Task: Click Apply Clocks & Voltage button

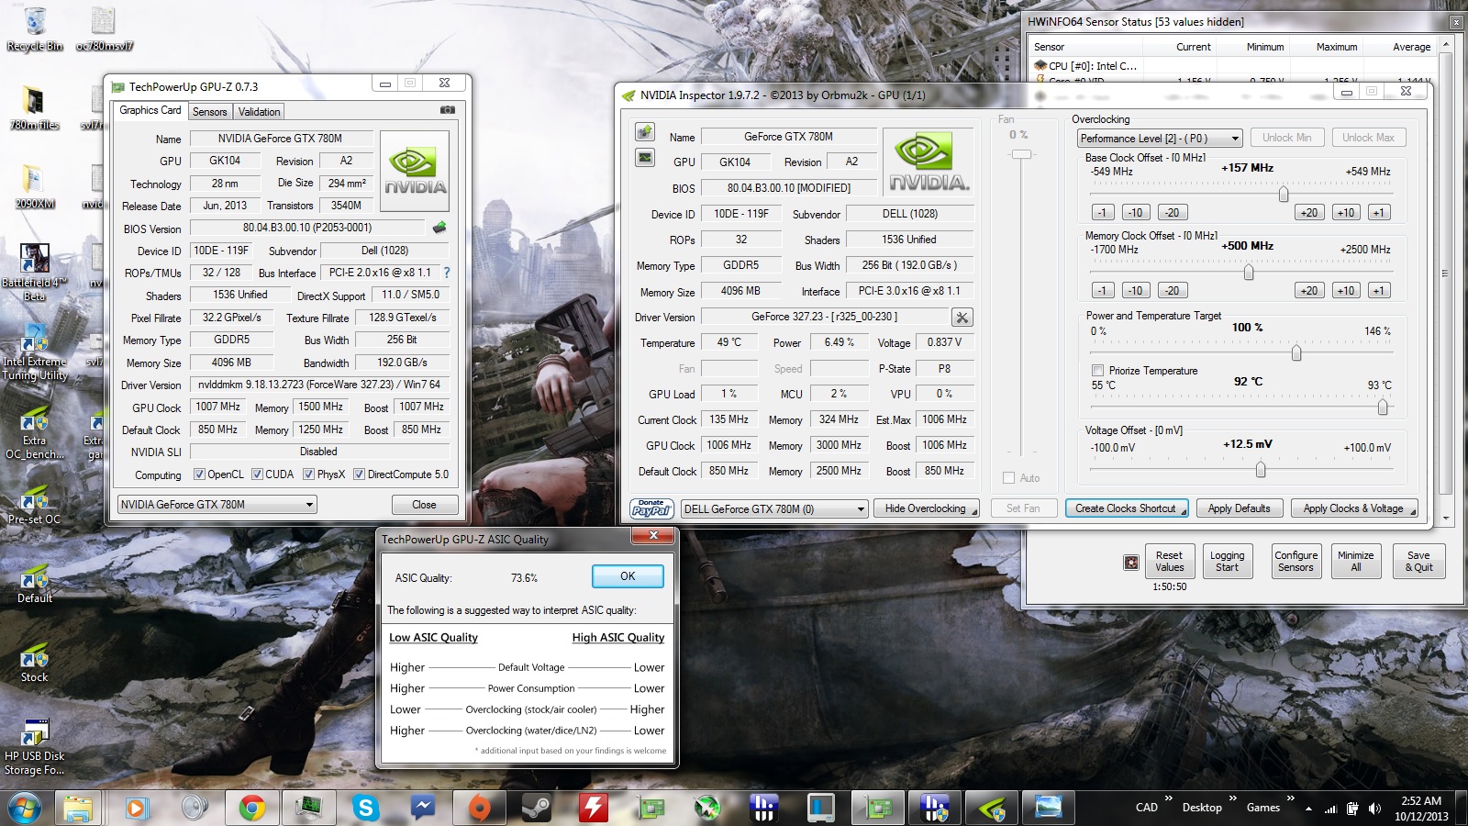Action: tap(1353, 508)
